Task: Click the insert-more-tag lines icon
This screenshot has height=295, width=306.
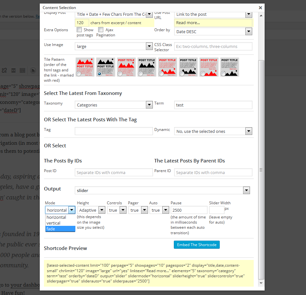Action: click(x=13, y=70)
